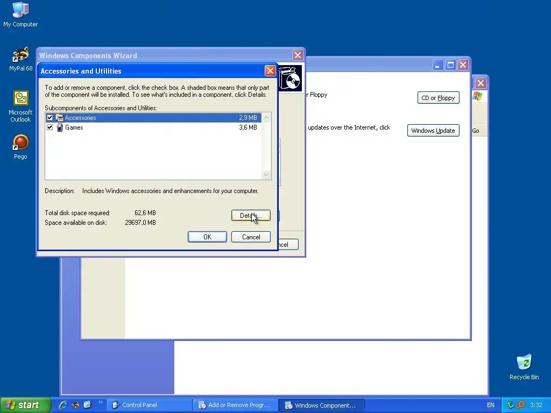Viewport: 551px width, 413px height.
Task: Expand the Quick Launch overflow chevron
Action: (x=100, y=402)
